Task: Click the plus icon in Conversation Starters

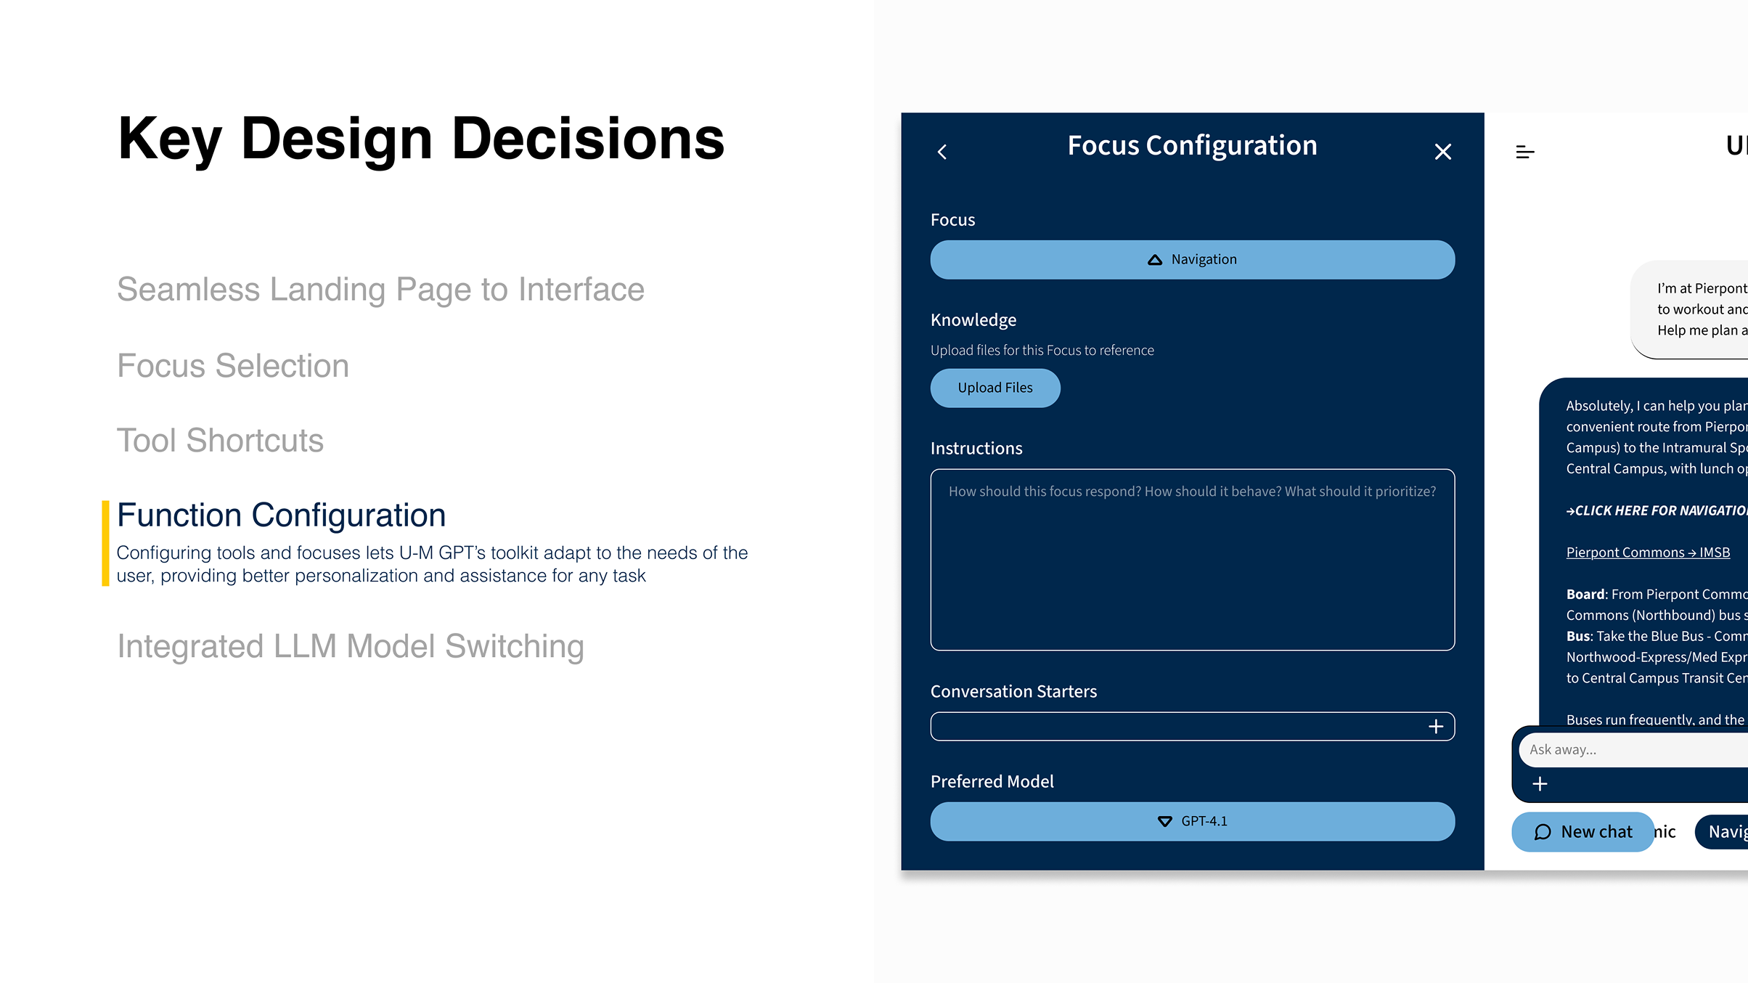Action: click(1435, 727)
